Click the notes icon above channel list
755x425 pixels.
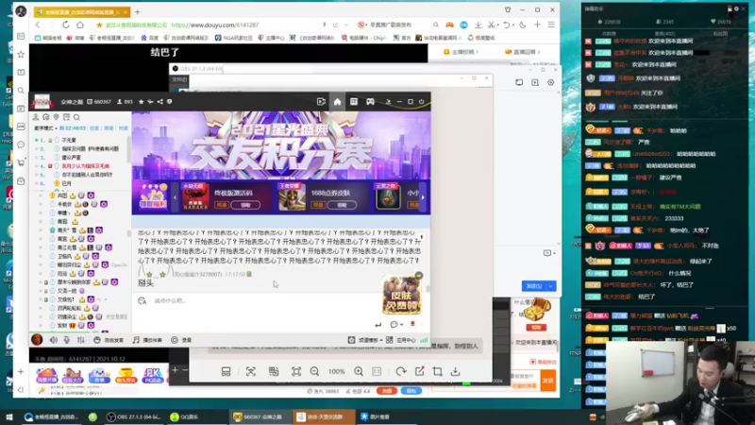tap(66, 117)
